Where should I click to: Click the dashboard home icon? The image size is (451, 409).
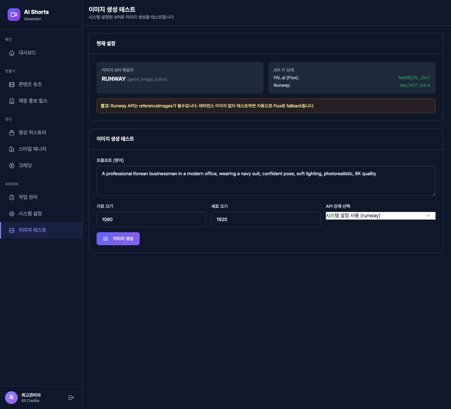12,53
